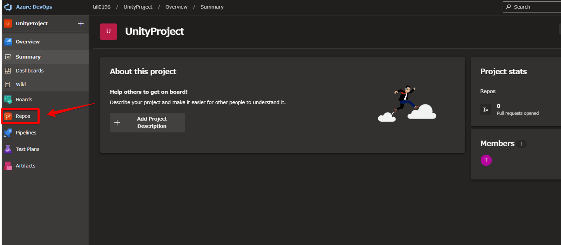Select Dashboards in the sidebar
This screenshot has width=561, height=245.
(29, 71)
